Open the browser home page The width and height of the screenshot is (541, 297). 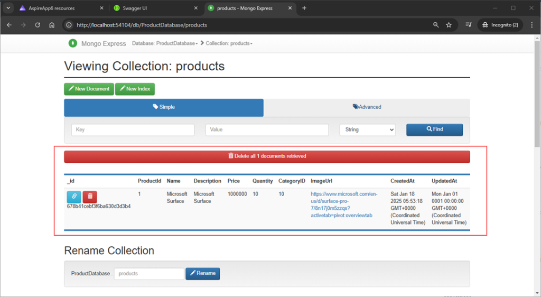tap(52, 25)
